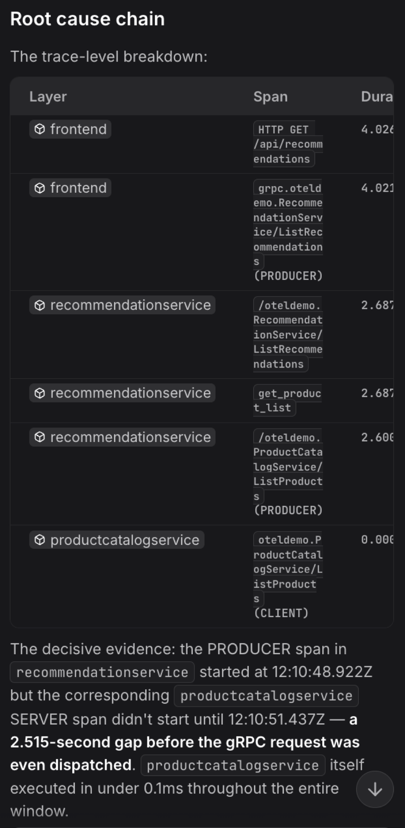
Task: Click the Span column header
Action: [x=270, y=96]
